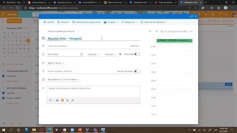The height and width of the screenshot is (133, 237).
Task: Expand the Calendario account selector
Action: (x=63, y=31)
